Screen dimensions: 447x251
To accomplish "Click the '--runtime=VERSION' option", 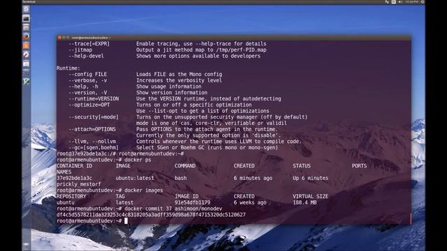I will 94,99.
